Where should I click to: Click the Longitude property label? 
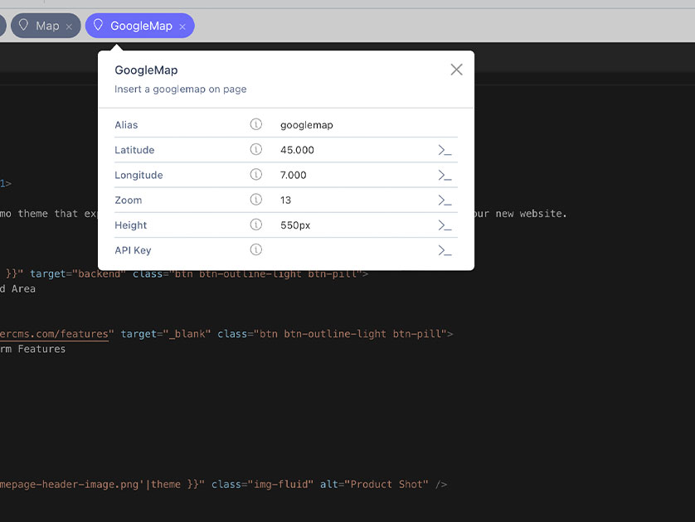pos(139,176)
